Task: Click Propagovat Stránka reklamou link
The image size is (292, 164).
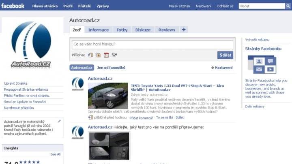Action: (x=26, y=89)
